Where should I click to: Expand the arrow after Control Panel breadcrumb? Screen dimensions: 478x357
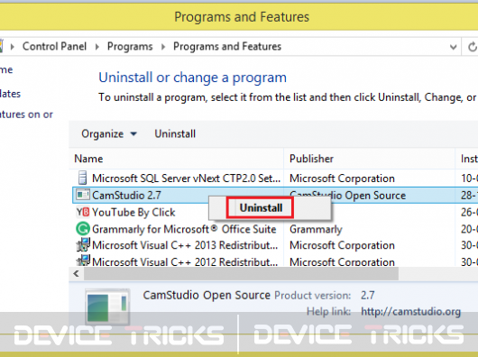point(97,47)
